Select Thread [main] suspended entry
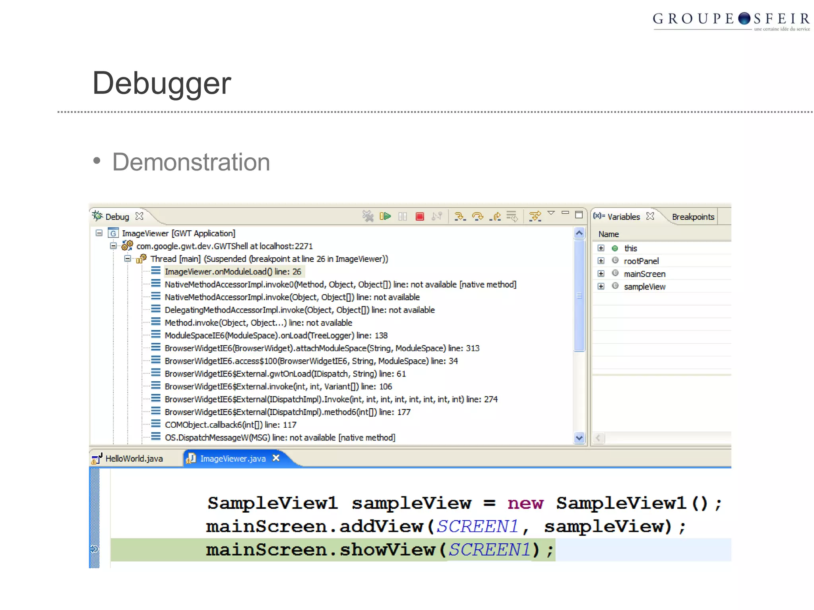This screenshot has height=610, width=814. coord(269,259)
